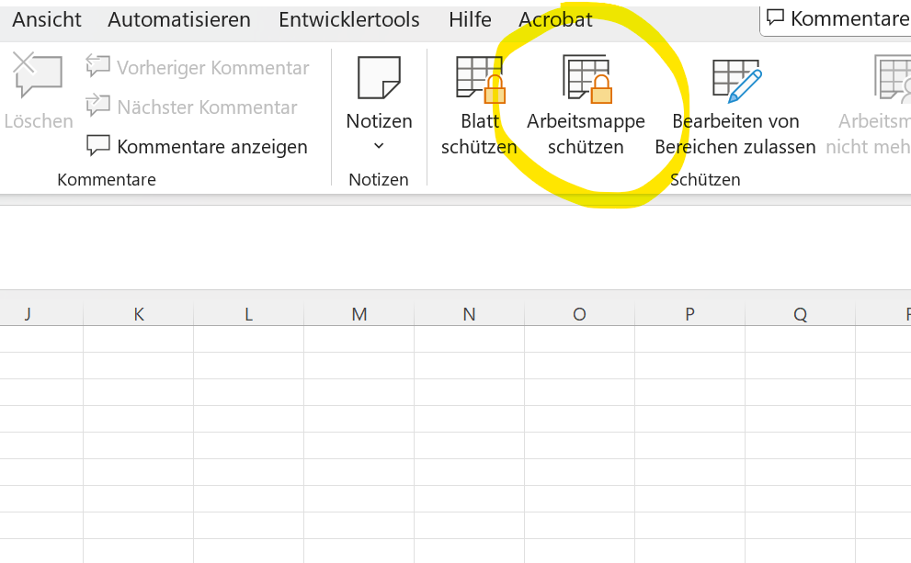Open the Hilfe tab
This screenshot has width=911, height=563.
tap(470, 19)
